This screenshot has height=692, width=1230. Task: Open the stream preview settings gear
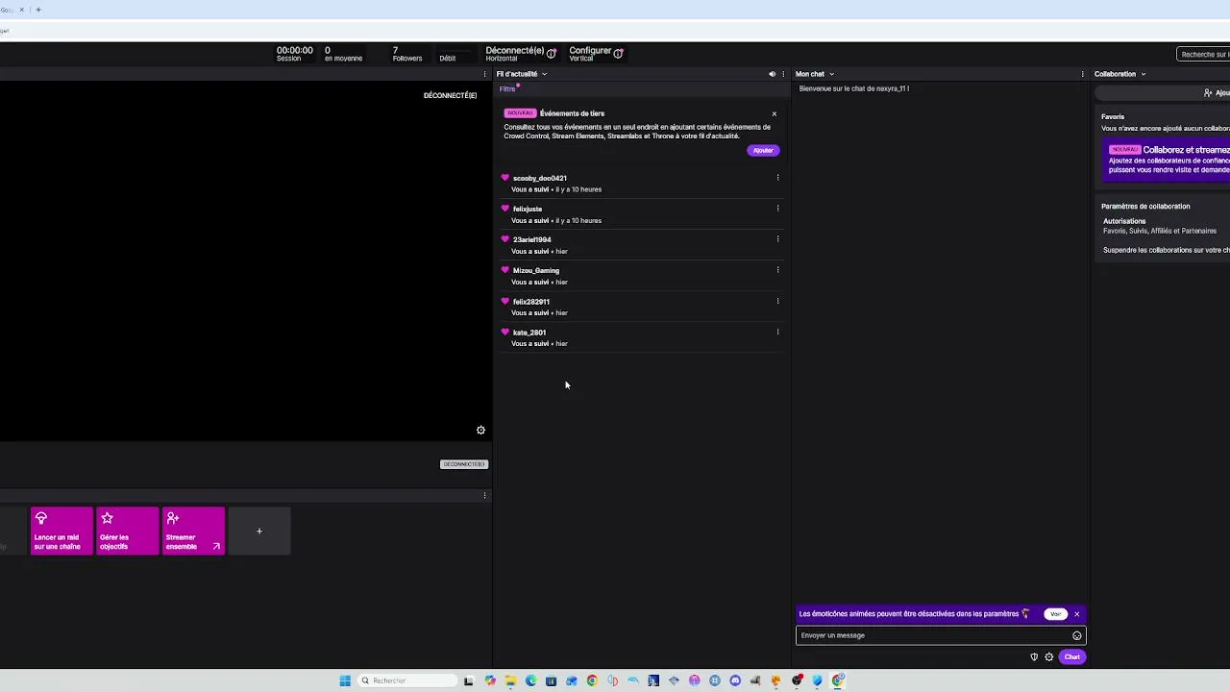click(x=480, y=431)
